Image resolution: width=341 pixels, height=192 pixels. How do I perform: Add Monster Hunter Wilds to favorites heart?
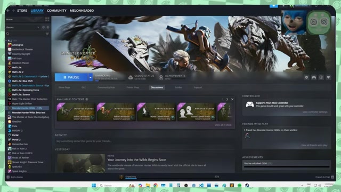[328, 77]
